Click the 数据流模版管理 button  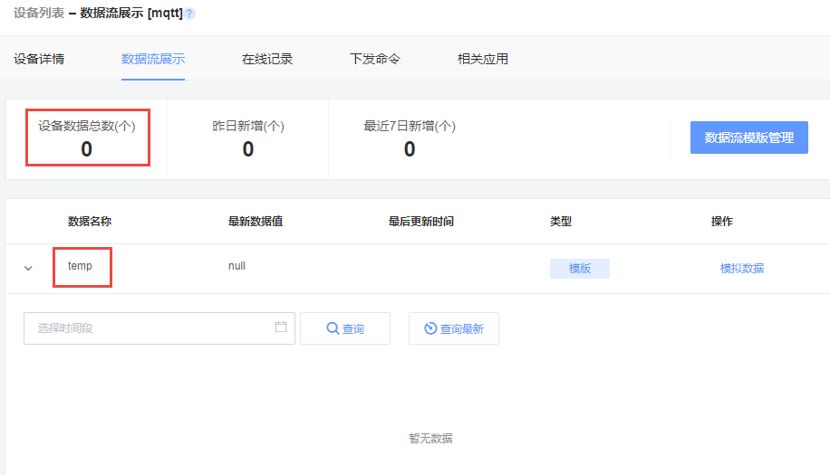(749, 138)
